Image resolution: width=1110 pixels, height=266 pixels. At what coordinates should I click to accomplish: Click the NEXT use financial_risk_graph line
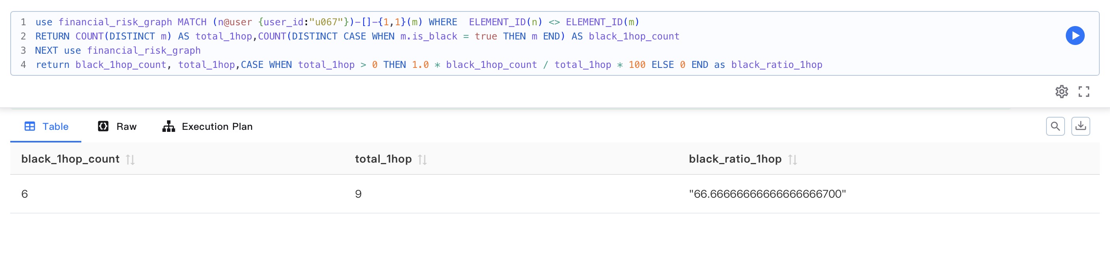click(x=118, y=51)
